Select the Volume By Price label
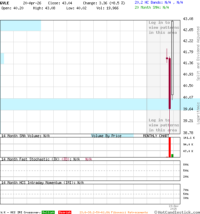 (106, 136)
